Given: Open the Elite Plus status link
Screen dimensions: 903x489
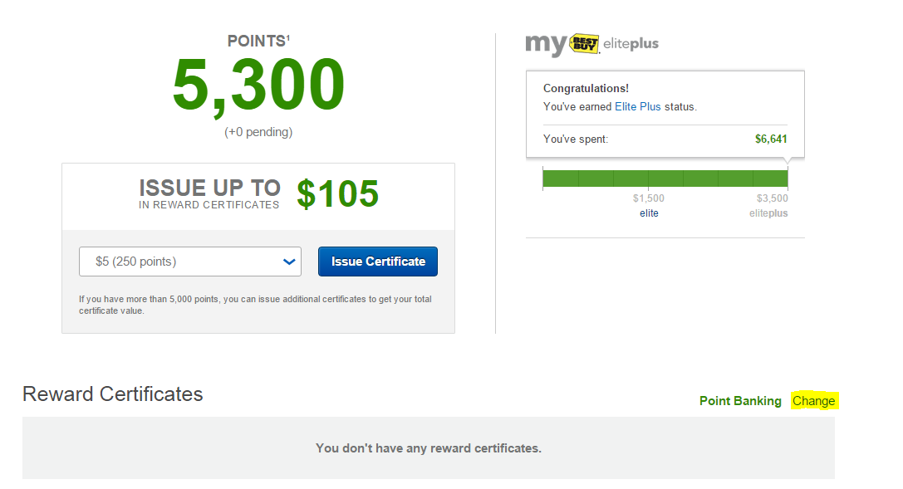Looking at the screenshot, I should click(x=637, y=106).
